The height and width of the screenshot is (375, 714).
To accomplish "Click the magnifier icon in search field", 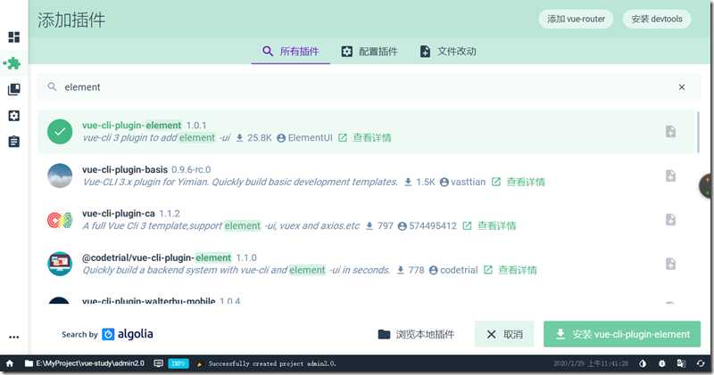I will point(53,86).
